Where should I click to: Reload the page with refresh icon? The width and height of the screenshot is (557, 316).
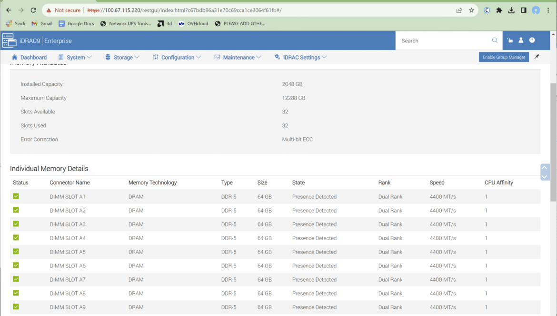tap(33, 10)
